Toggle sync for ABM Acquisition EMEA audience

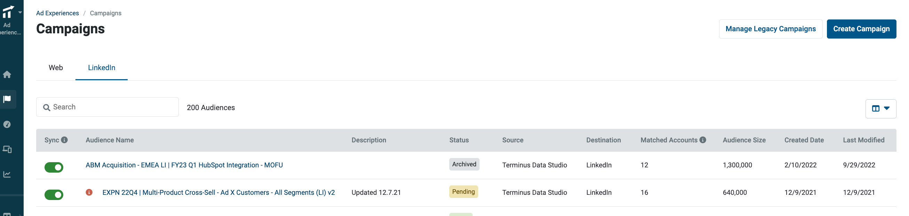[x=54, y=167]
